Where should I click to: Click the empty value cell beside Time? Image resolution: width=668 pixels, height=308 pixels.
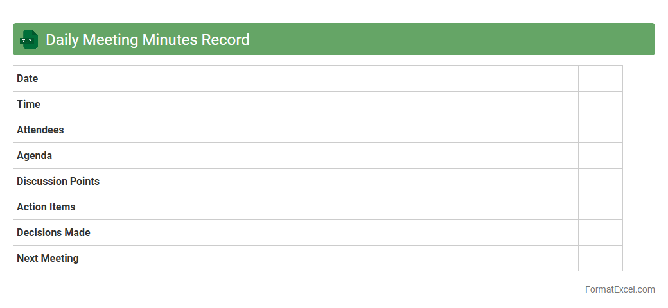point(600,105)
